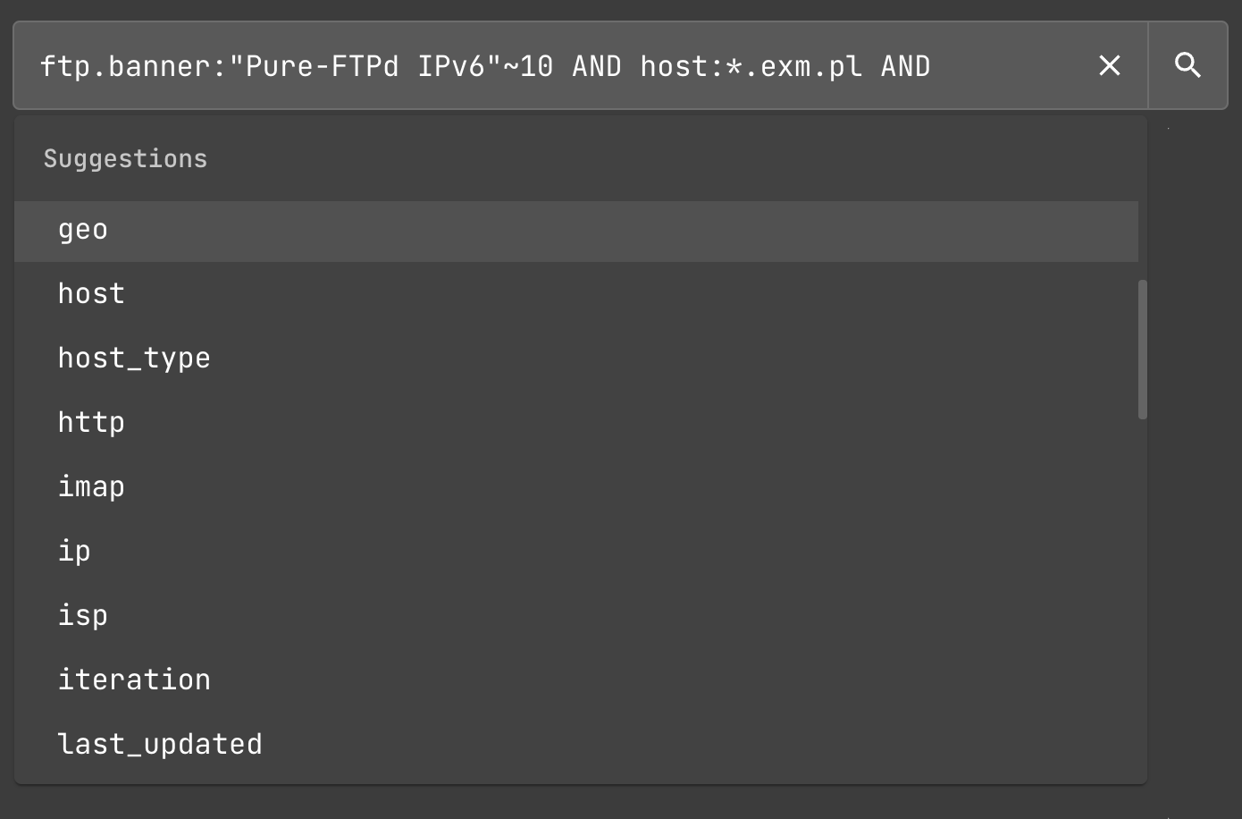Click the suggestions list scrollbar thumb
Screen dimensions: 1242x819
point(1142,349)
